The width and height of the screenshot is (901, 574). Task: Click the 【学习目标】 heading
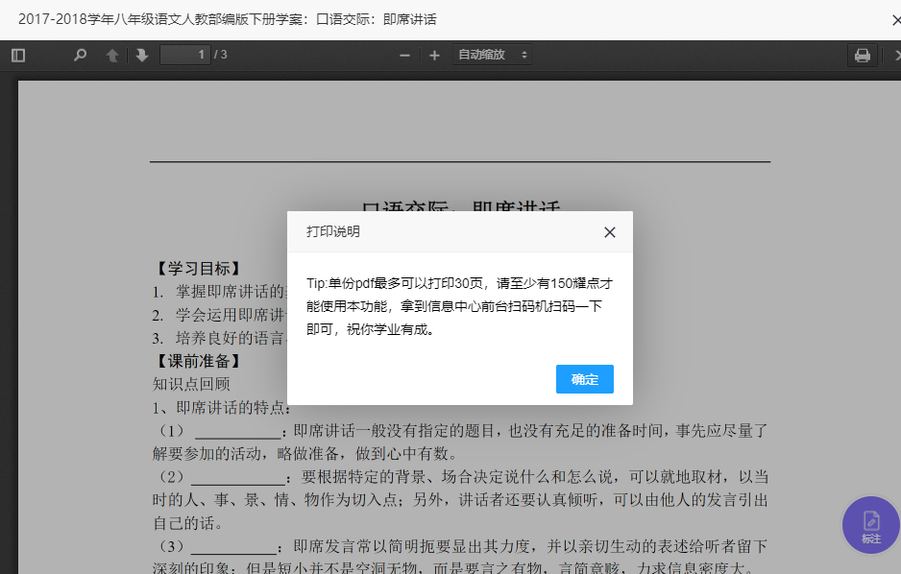pyautogui.click(x=199, y=268)
